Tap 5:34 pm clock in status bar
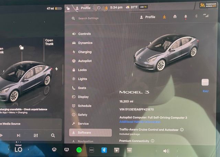Image resolution: width=220 pixels, height=157 pixels. tap(116, 8)
